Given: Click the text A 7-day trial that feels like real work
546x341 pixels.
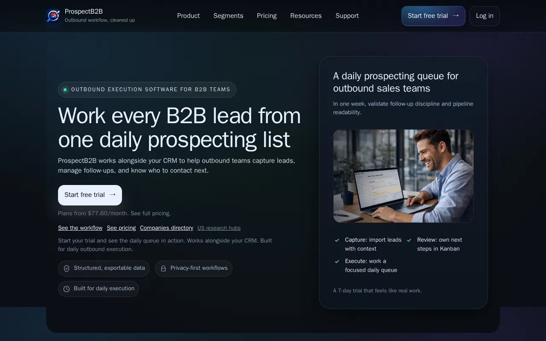Looking at the screenshot, I should [x=378, y=291].
